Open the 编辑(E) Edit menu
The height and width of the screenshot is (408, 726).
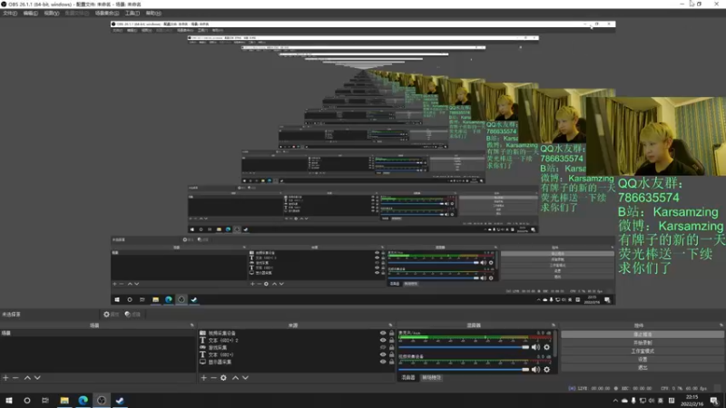(x=30, y=14)
